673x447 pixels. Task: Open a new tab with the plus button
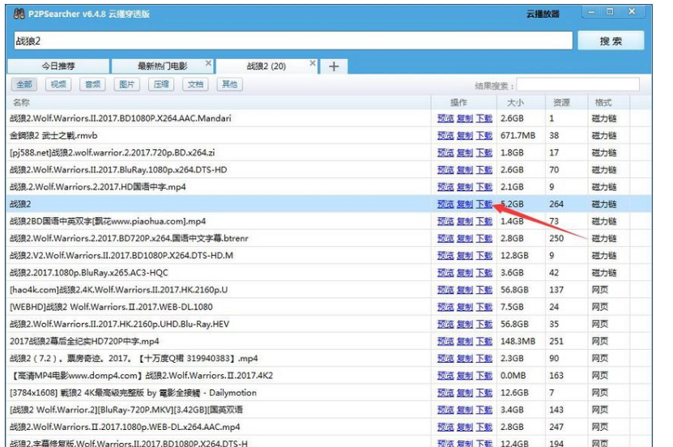point(333,66)
